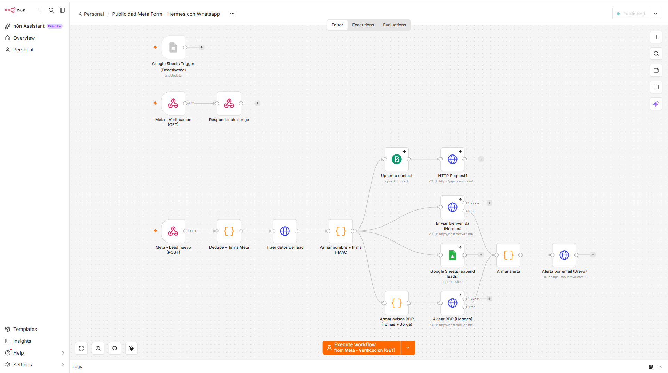
Task: Select the Traer datos del lead HTTP node
Action: pyautogui.click(x=285, y=231)
